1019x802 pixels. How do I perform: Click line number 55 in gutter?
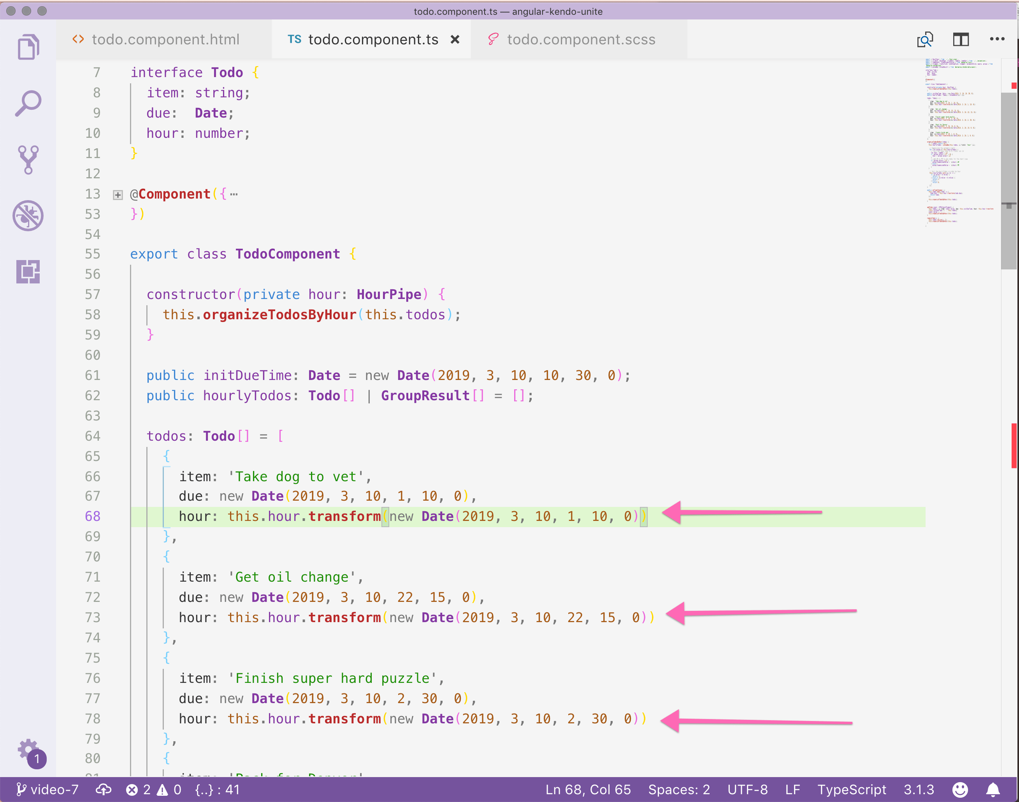93,254
